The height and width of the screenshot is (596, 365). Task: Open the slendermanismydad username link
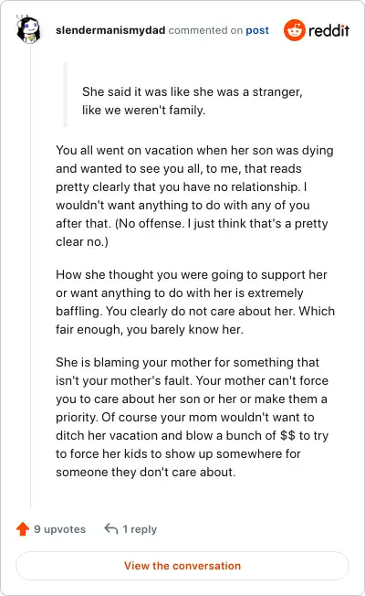(x=110, y=30)
